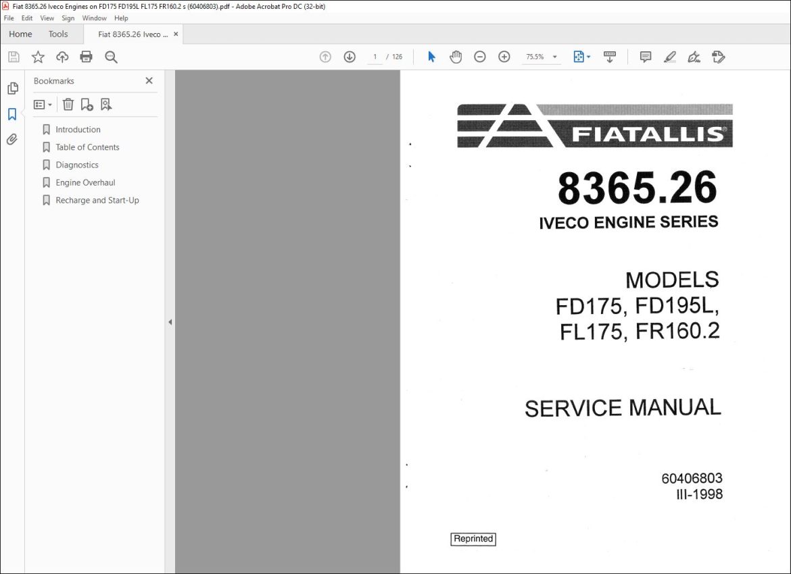This screenshot has width=791, height=574.
Task: Collapse the navigation pane arrow
Action: (170, 322)
